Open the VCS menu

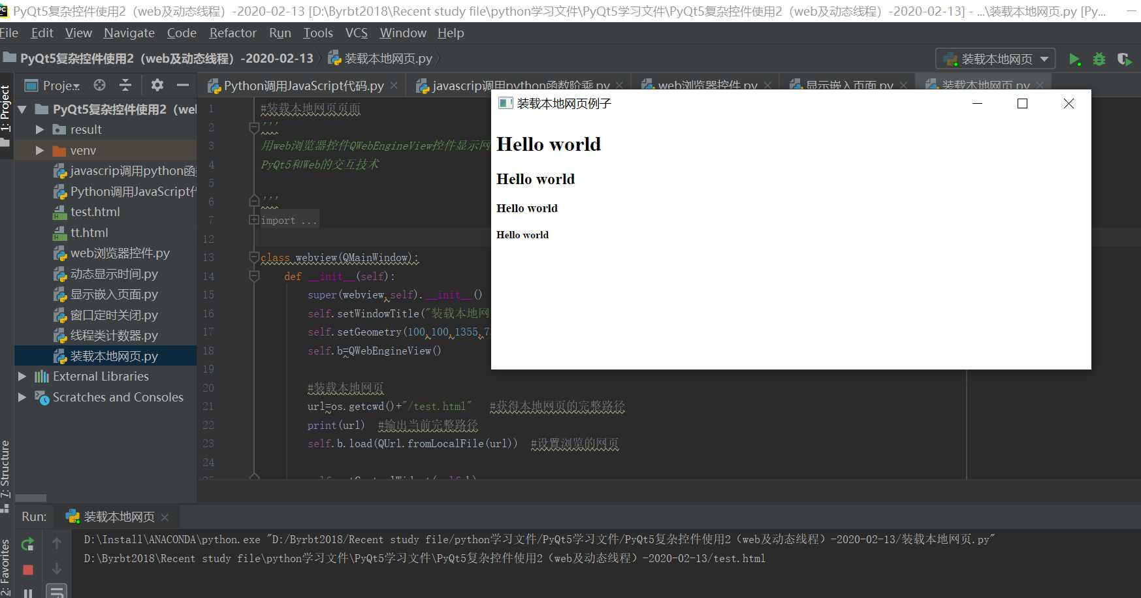[x=357, y=33]
